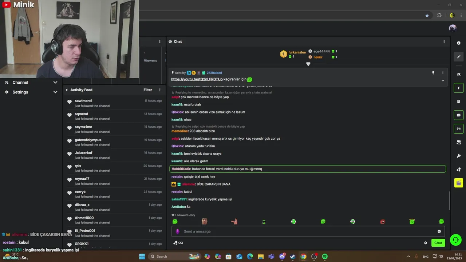
Task: Collapse the leaderboard arrow under furkanistee
Action: tap(308, 64)
